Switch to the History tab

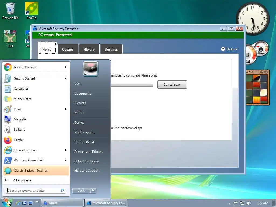tap(89, 49)
